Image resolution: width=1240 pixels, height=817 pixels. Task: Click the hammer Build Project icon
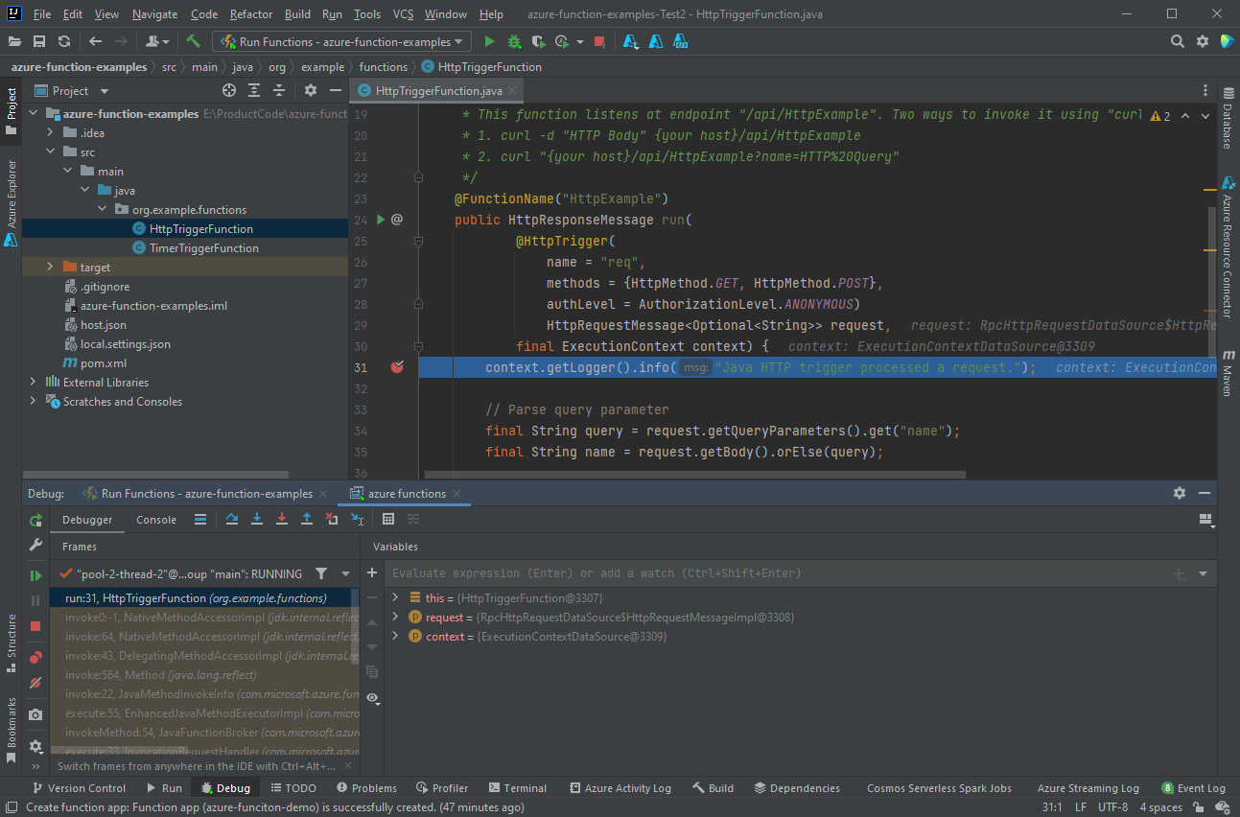pos(193,41)
